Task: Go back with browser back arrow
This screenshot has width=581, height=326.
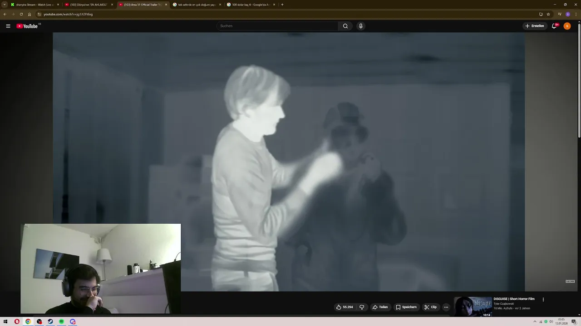Action: point(5,14)
